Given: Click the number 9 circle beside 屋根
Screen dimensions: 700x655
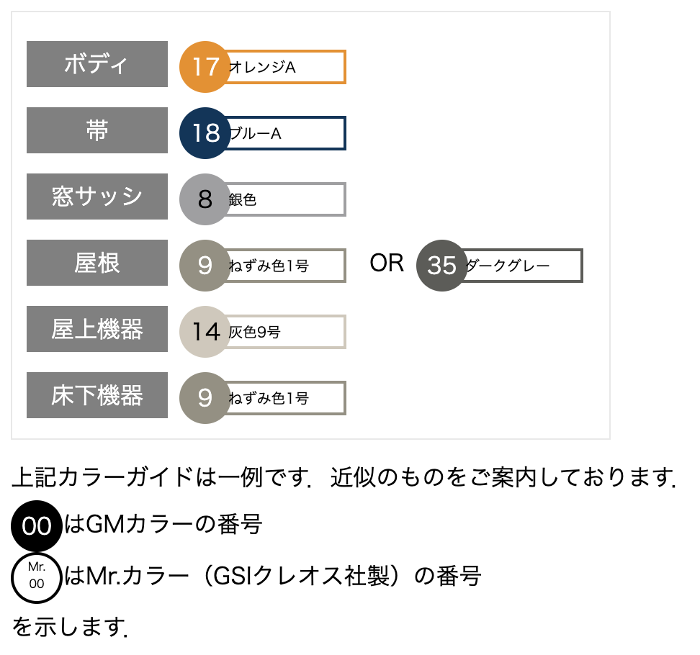Looking at the screenshot, I should click(205, 266).
